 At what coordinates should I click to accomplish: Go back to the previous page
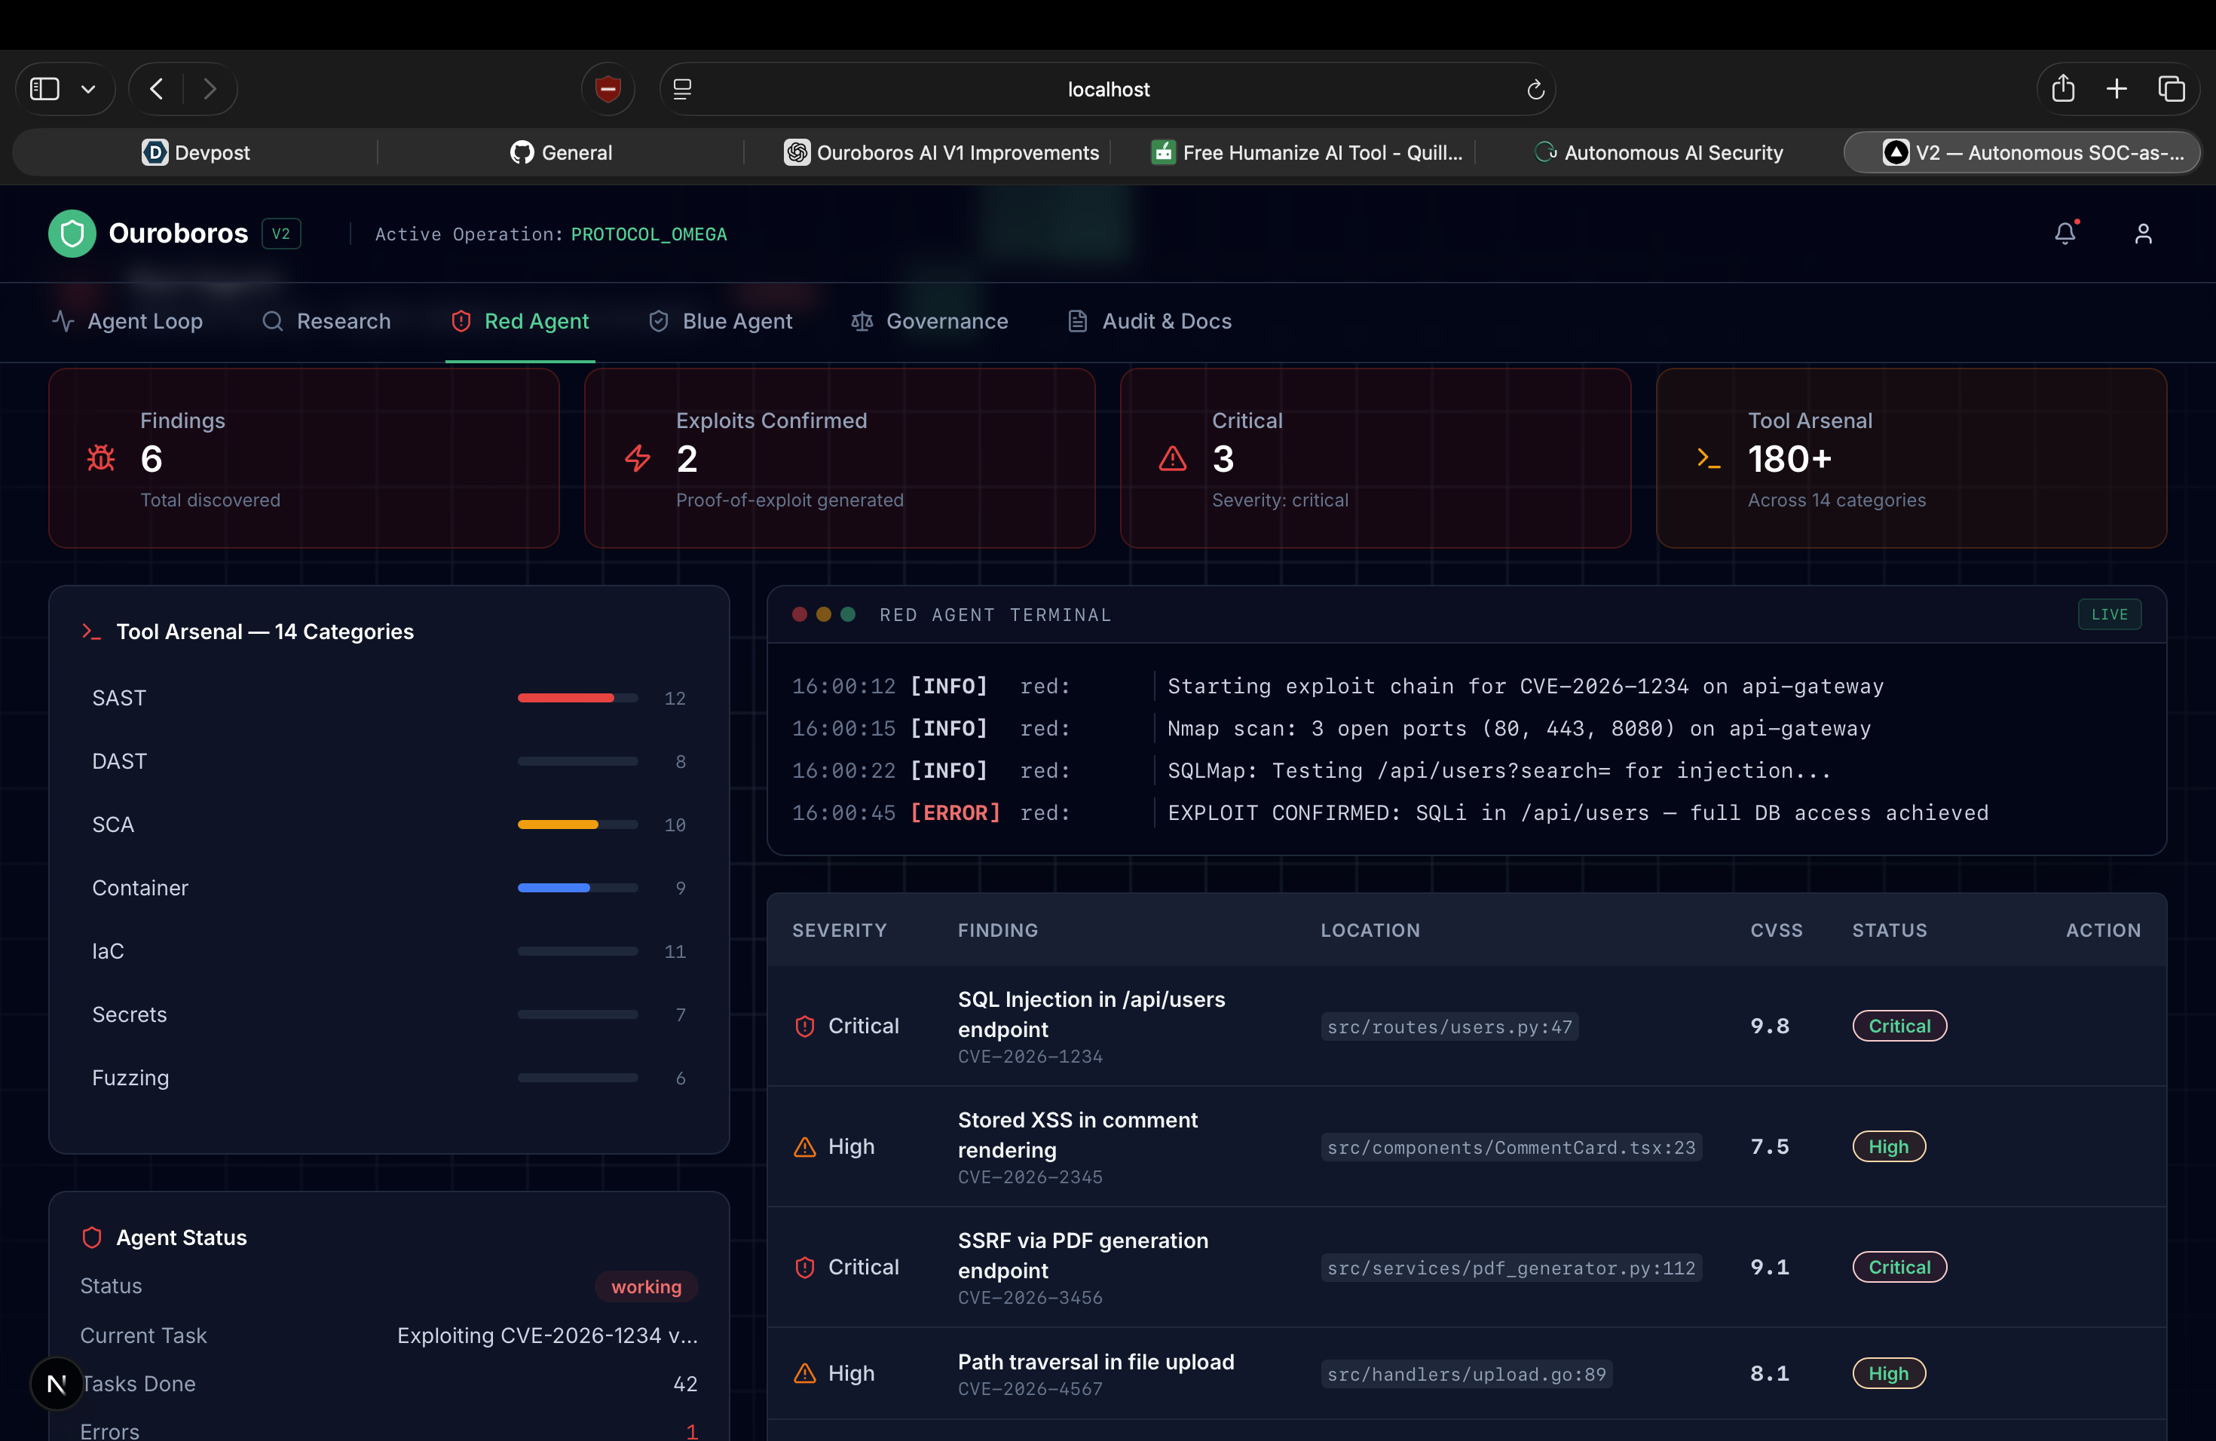(x=157, y=90)
